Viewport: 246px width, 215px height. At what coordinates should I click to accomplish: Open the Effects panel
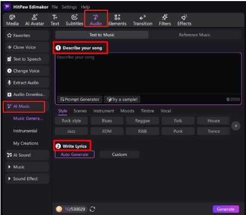click(x=184, y=20)
